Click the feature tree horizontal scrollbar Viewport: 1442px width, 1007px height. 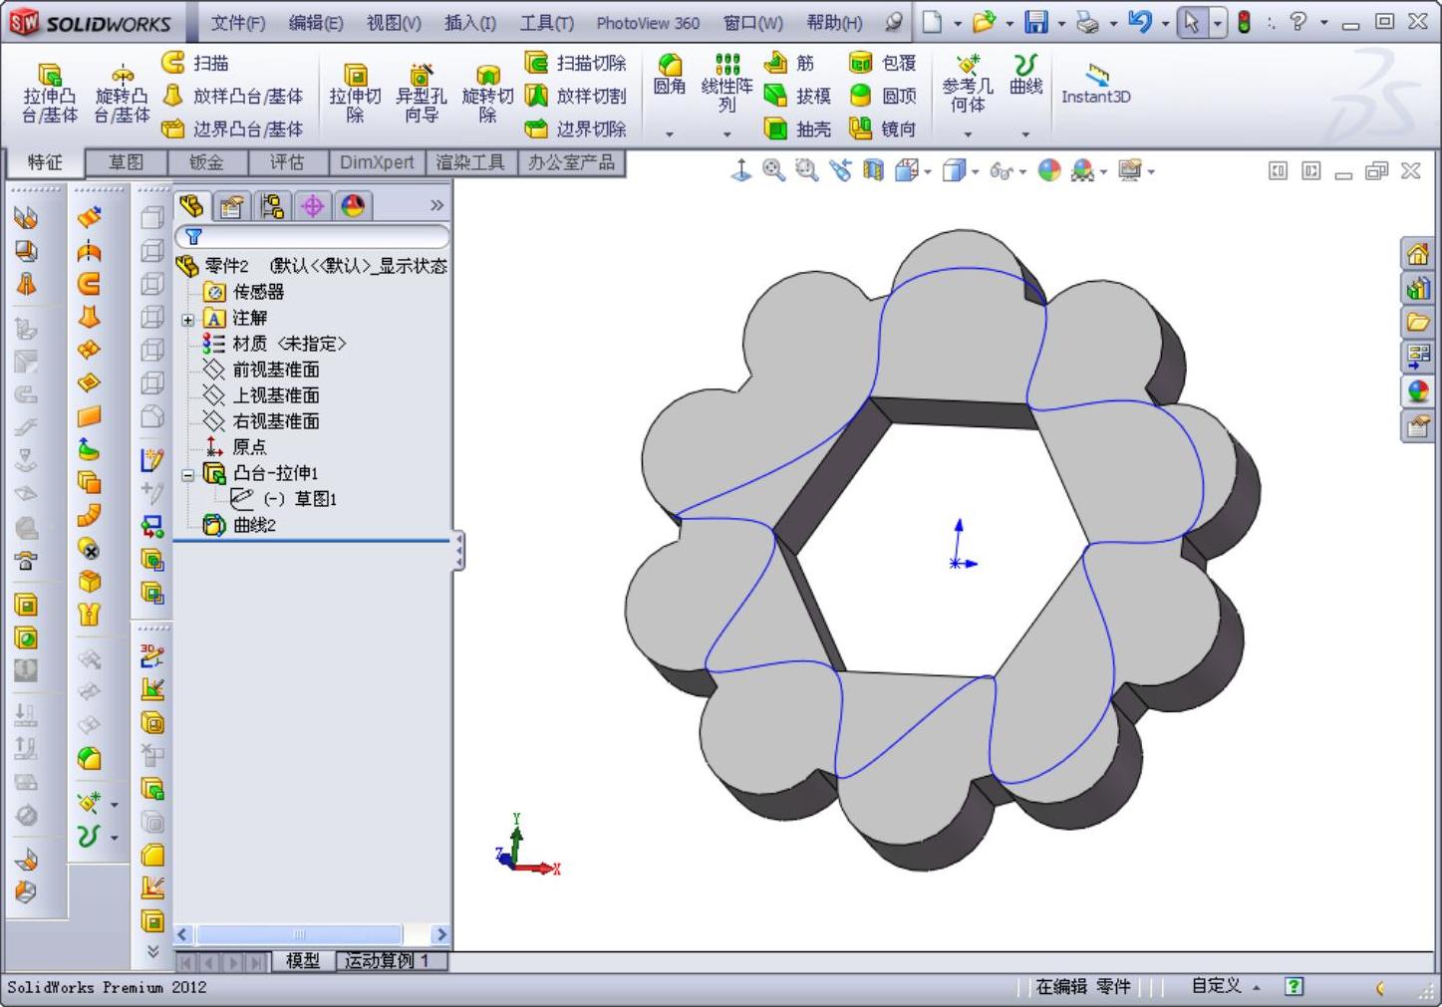[312, 934]
